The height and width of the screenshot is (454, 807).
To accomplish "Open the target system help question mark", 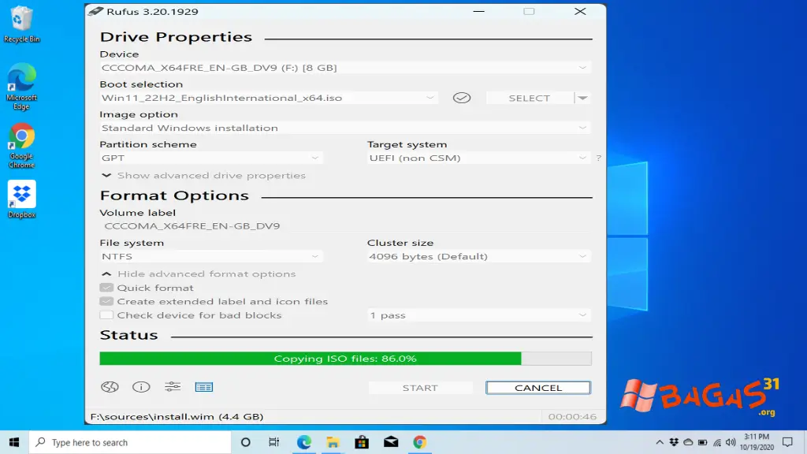I will [x=599, y=158].
